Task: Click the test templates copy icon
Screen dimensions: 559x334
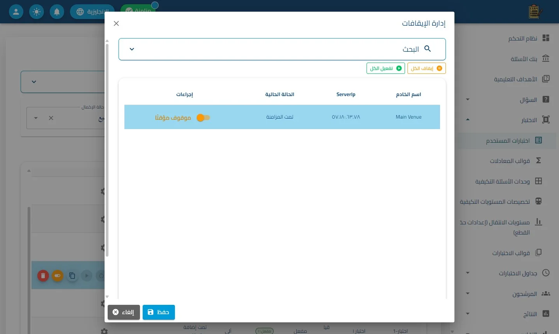Action: point(538,252)
